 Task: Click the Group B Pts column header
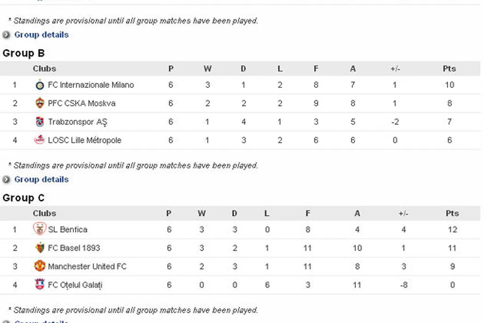(x=449, y=69)
